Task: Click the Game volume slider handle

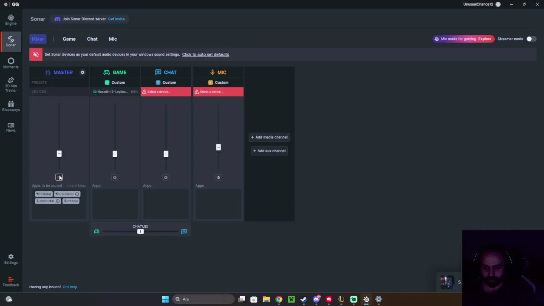Action: click(x=115, y=154)
